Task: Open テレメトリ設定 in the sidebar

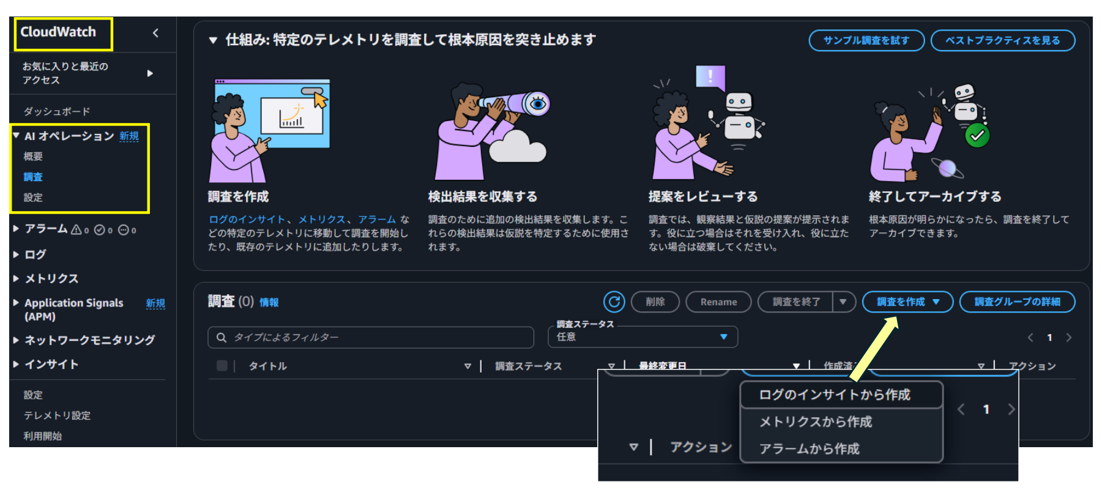Action: 57,416
